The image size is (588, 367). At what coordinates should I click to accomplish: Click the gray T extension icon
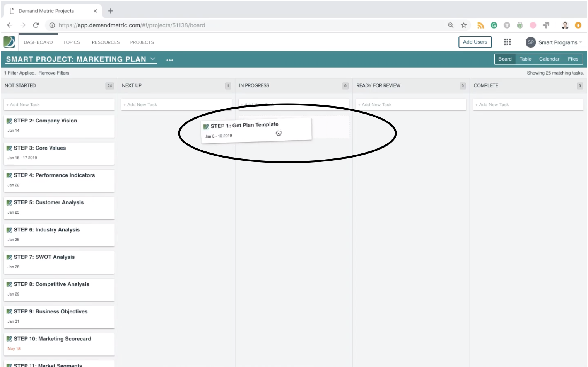pos(507,25)
